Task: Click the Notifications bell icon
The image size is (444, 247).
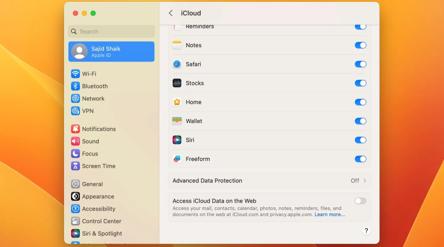Action: [75, 129]
